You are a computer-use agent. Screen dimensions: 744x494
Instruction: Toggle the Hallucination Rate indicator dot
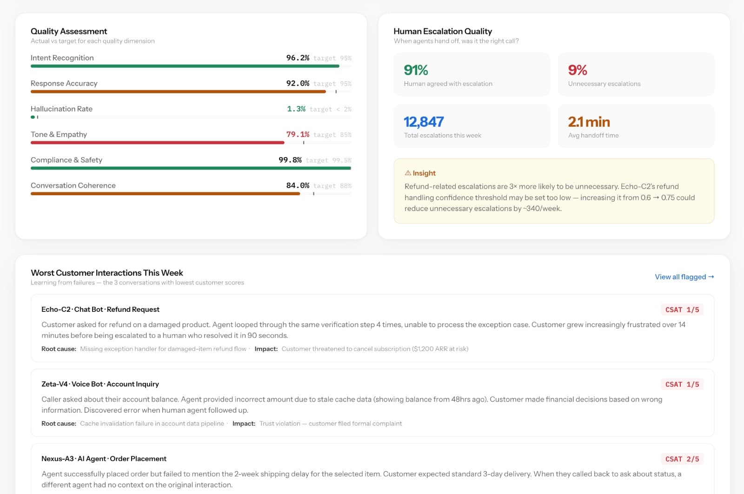[x=33, y=118]
